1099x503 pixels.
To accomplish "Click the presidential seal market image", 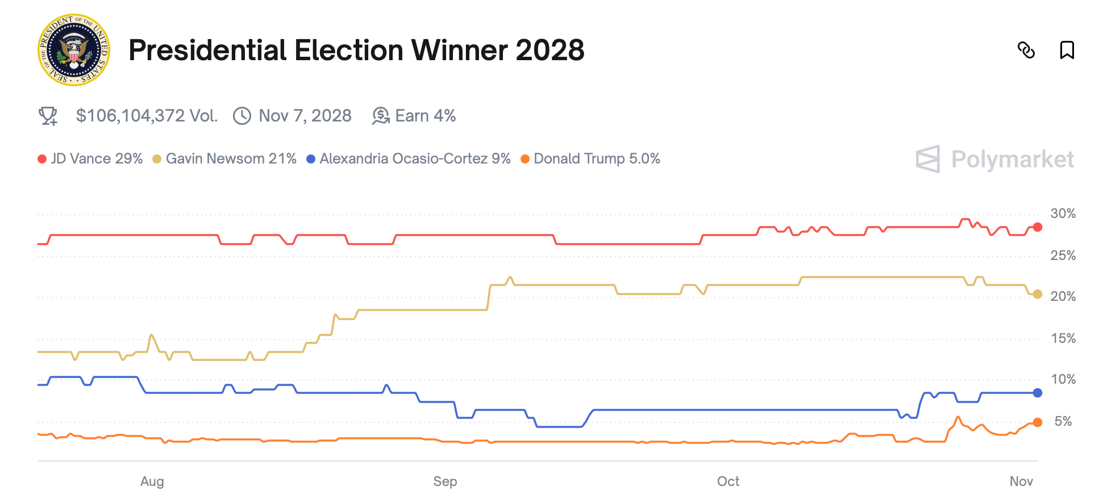I will [x=76, y=47].
